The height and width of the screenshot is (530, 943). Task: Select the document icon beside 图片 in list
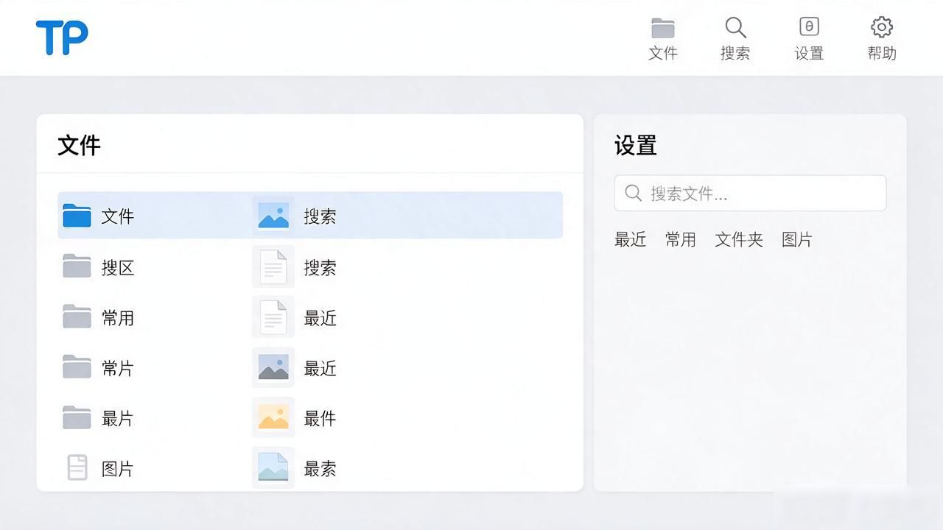(x=77, y=467)
